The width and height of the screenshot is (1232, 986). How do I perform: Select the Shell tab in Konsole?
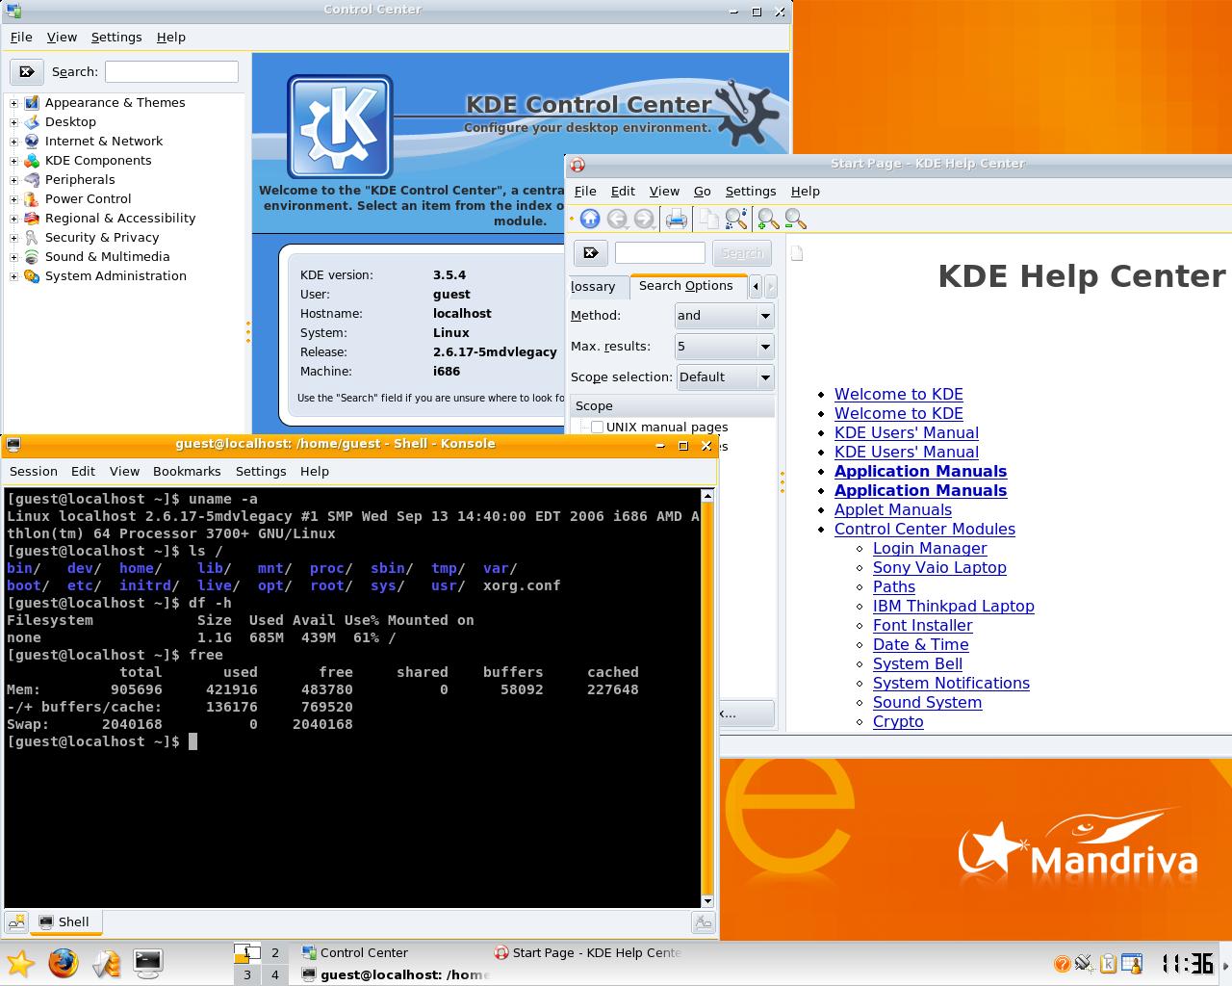click(64, 922)
